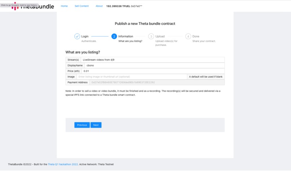This screenshot has width=291, height=171.
Task: Click 'A default will be used if blank' text
Action: [206, 77]
